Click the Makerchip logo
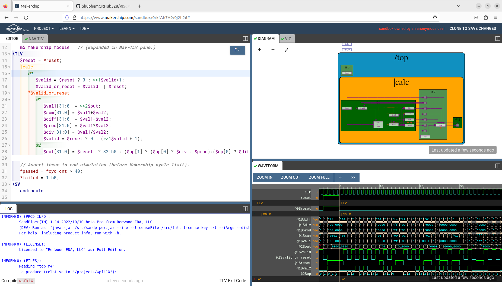The width and height of the screenshot is (502, 286). pyautogui.click(x=14, y=28)
